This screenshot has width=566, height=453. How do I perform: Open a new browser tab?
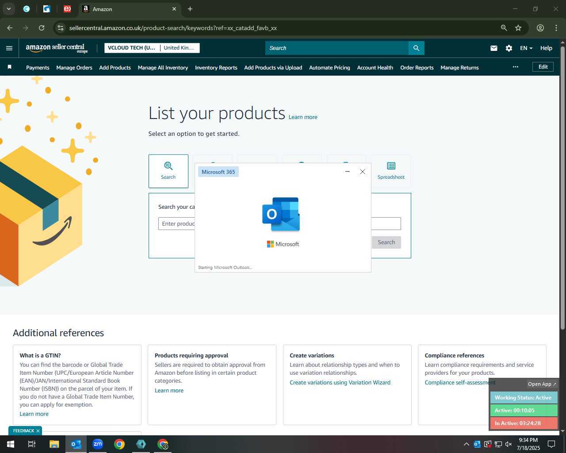(190, 9)
